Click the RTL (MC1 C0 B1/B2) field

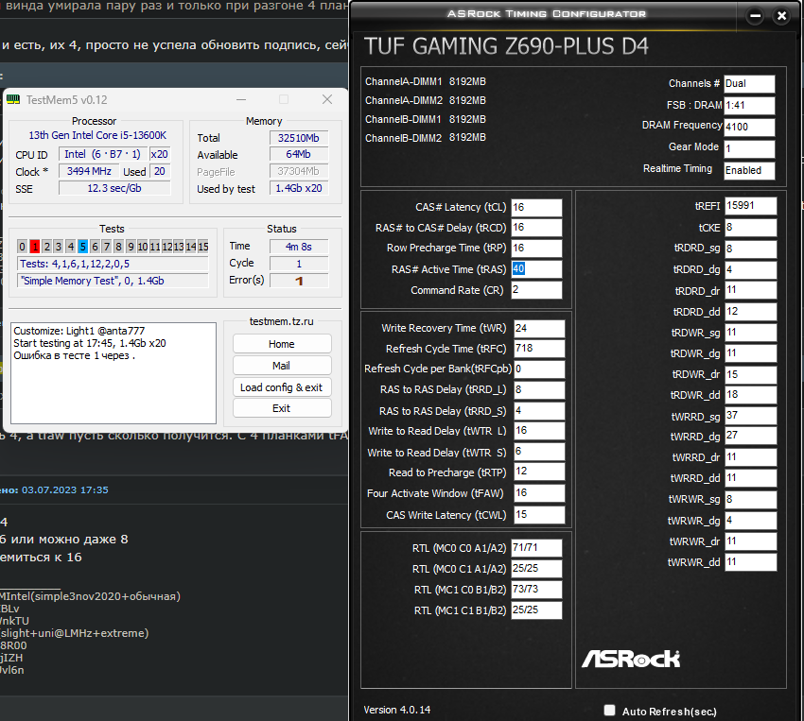(536, 590)
